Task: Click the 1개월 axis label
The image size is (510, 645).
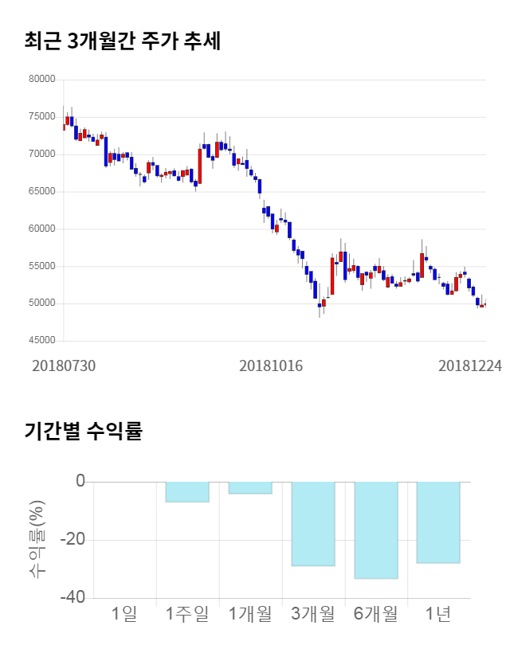Action: pyautogui.click(x=250, y=614)
